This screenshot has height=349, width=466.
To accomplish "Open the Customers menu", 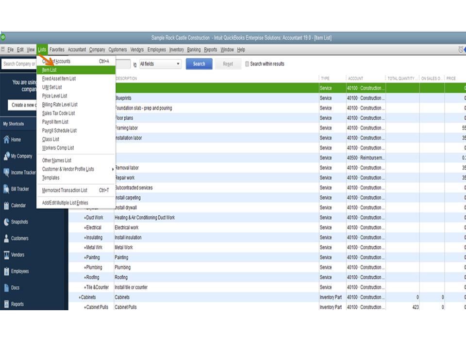I will pos(117,49).
